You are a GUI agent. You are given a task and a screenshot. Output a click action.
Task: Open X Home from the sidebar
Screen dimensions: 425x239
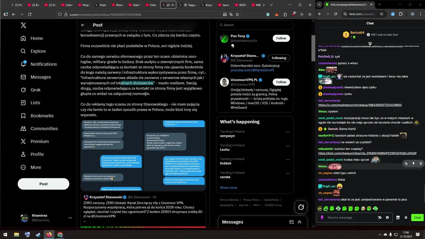pos(32,38)
